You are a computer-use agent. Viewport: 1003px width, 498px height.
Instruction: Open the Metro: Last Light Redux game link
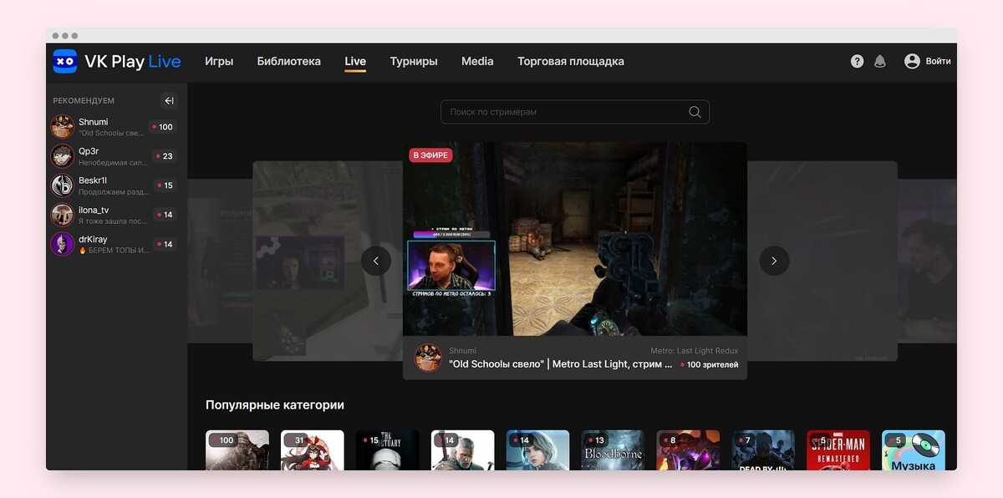[x=695, y=351]
